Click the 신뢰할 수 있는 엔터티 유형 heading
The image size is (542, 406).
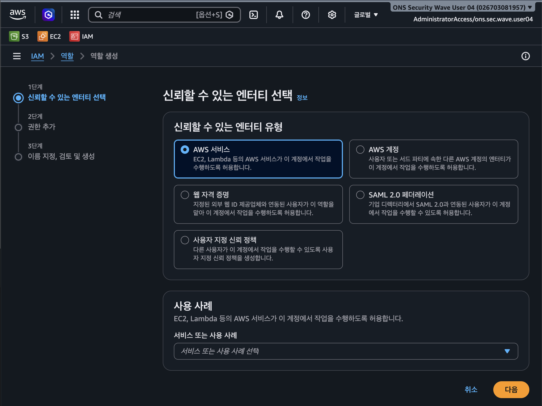tap(228, 127)
